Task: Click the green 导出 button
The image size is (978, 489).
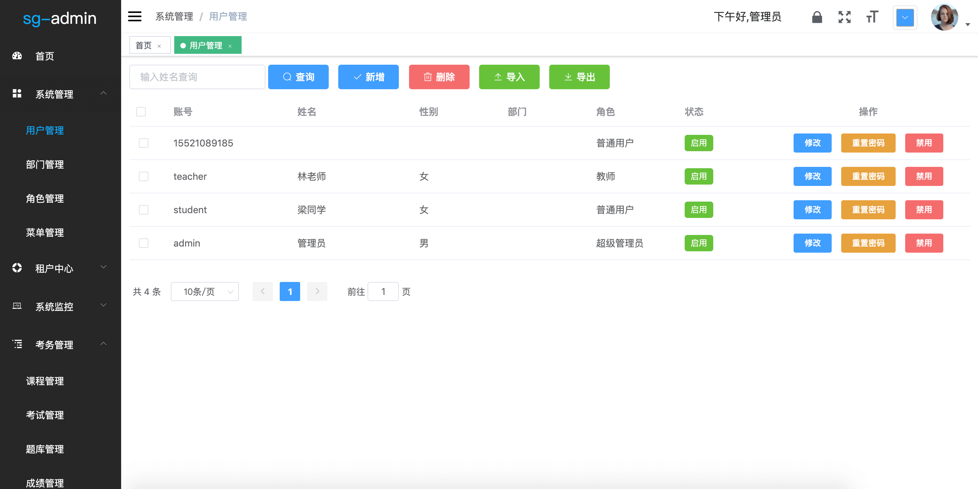Action: [579, 77]
